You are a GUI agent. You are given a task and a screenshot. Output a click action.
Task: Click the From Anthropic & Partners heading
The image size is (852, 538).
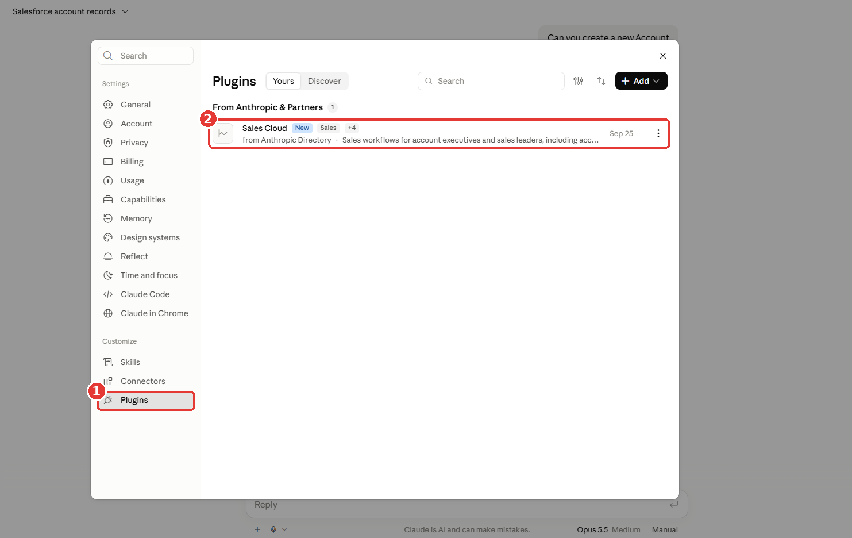(268, 107)
